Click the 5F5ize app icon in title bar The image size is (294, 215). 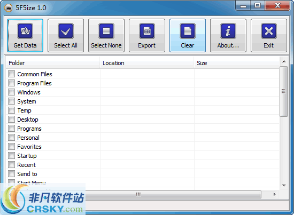(x=8, y=8)
